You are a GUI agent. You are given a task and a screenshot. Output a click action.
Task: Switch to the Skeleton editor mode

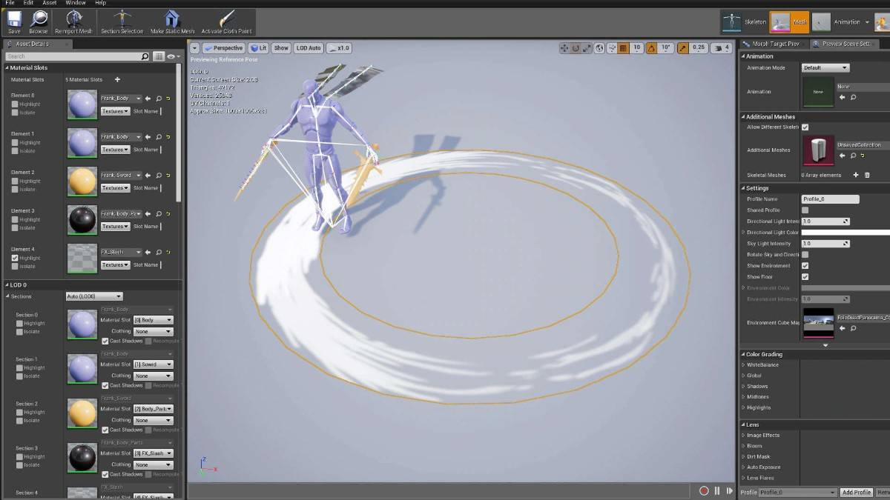pos(745,22)
